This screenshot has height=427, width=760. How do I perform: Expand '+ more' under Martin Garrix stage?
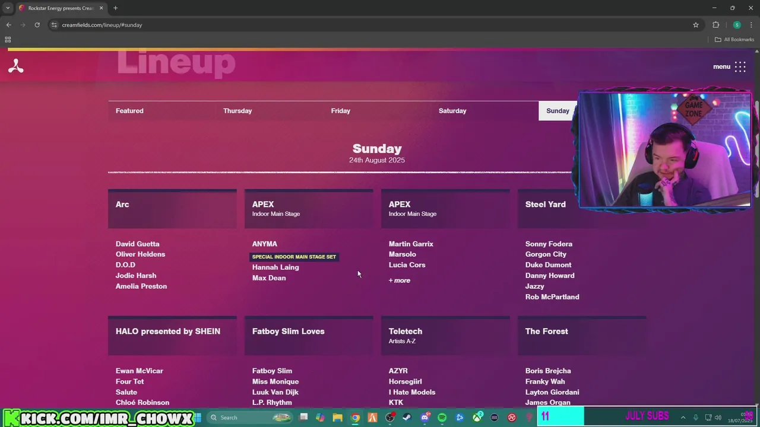[400, 281]
